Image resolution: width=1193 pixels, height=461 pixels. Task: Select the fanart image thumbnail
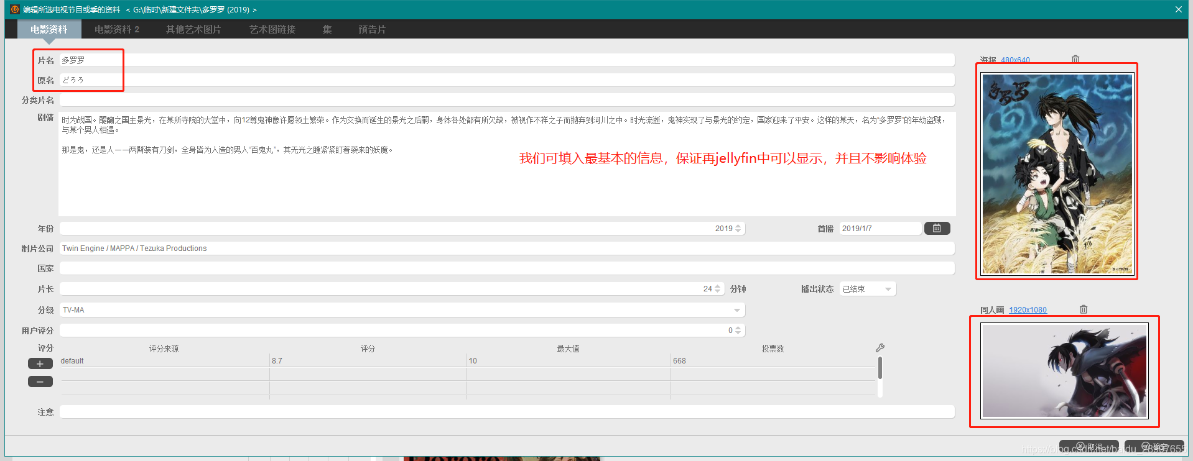tap(1064, 370)
